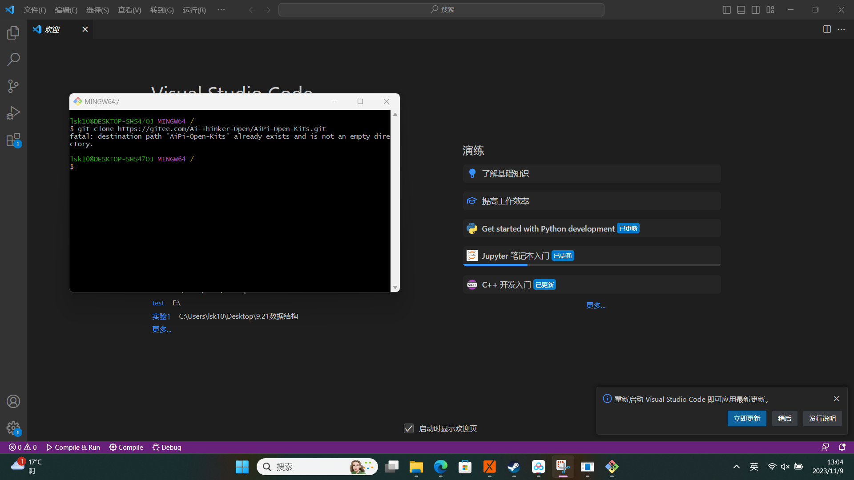Click 更多... link under recent folders
The height and width of the screenshot is (480, 854).
[x=161, y=329]
